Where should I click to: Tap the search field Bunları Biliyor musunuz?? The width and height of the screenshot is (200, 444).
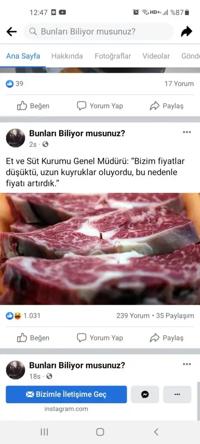pos(98,32)
